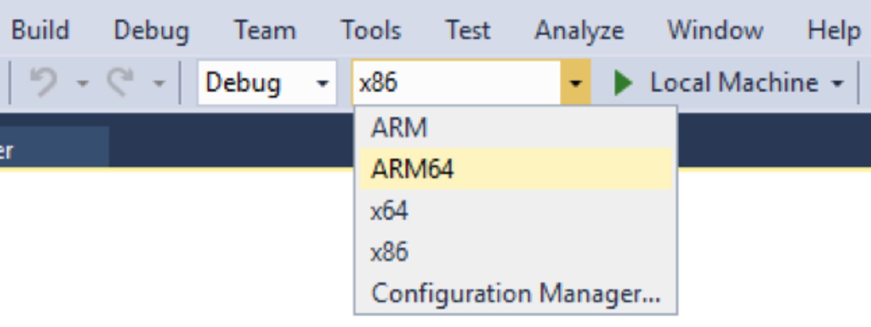
Task: Open the Team menu
Action: [x=264, y=30]
